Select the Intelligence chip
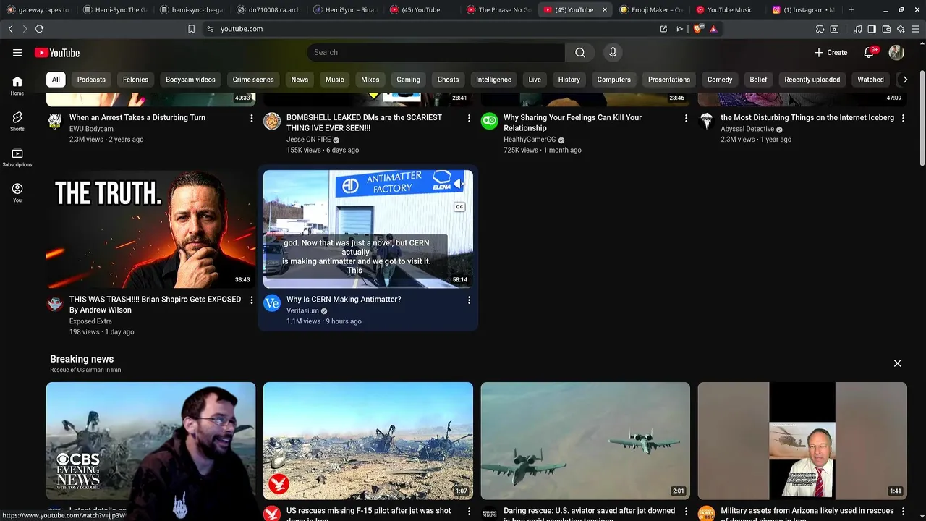Screen dimensions: 926x521 point(493,80)
